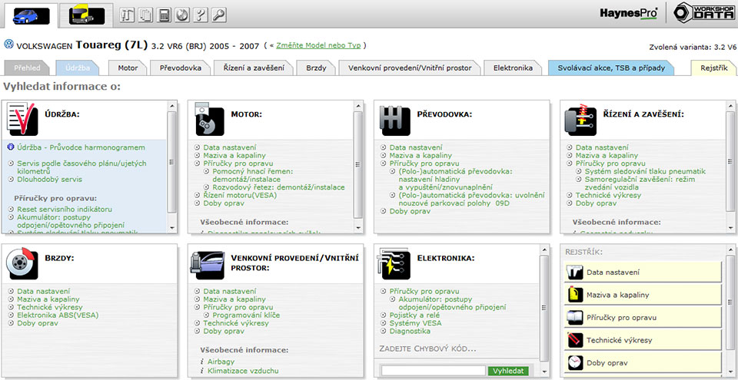Image resolution: width=738 pixels, height=380 pixels.
Task: Click the Workshop Data logo
Action: click(x=703, y=13)
